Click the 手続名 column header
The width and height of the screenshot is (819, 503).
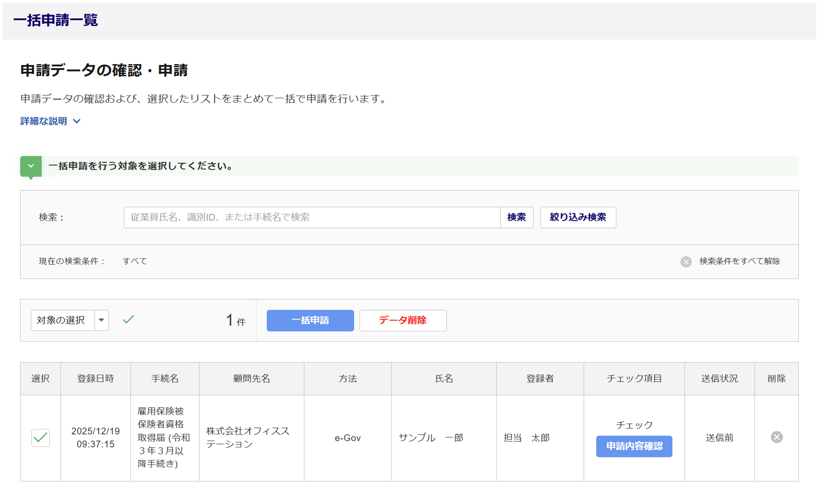(165, 379)
